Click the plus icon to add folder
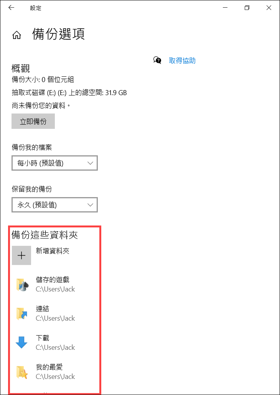The height and width of the screenshot is (395, 280). point(21,255)
